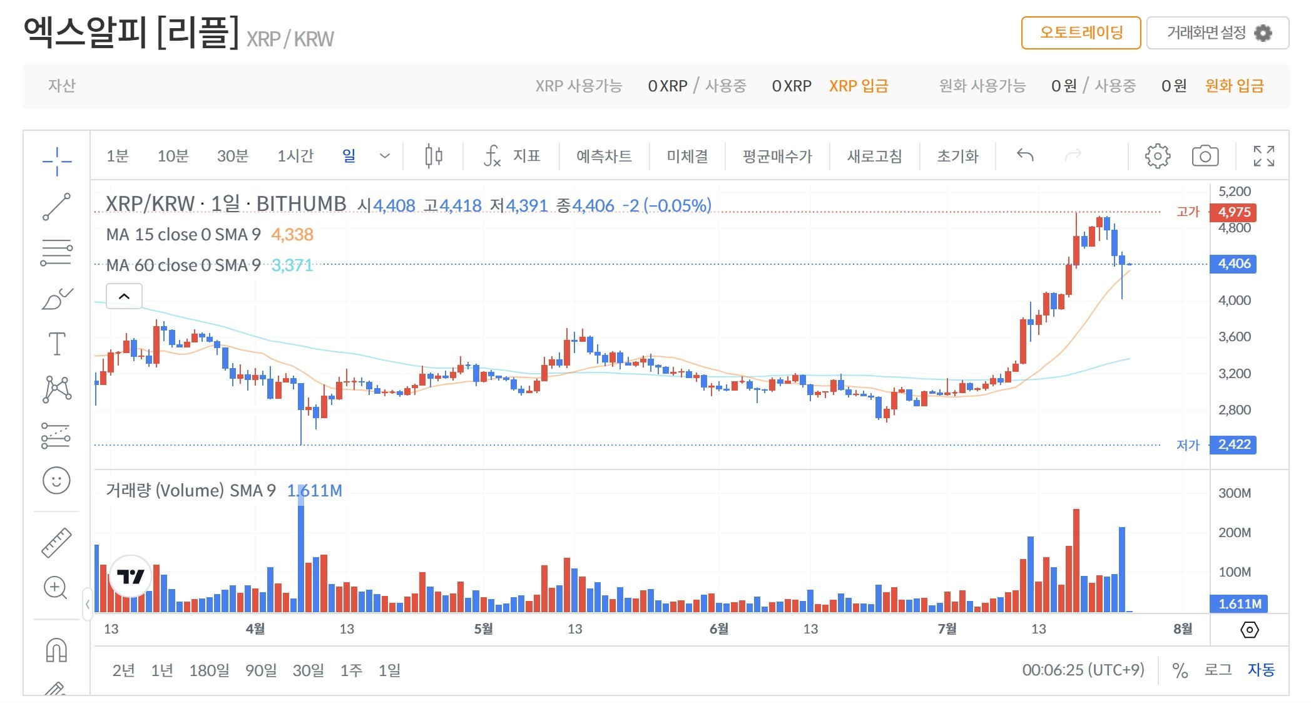Screen dimensions: 1311x703
Task: Toggle logarithmic scale 로그
Action: pyautogui.click(x=1218, y=670)
